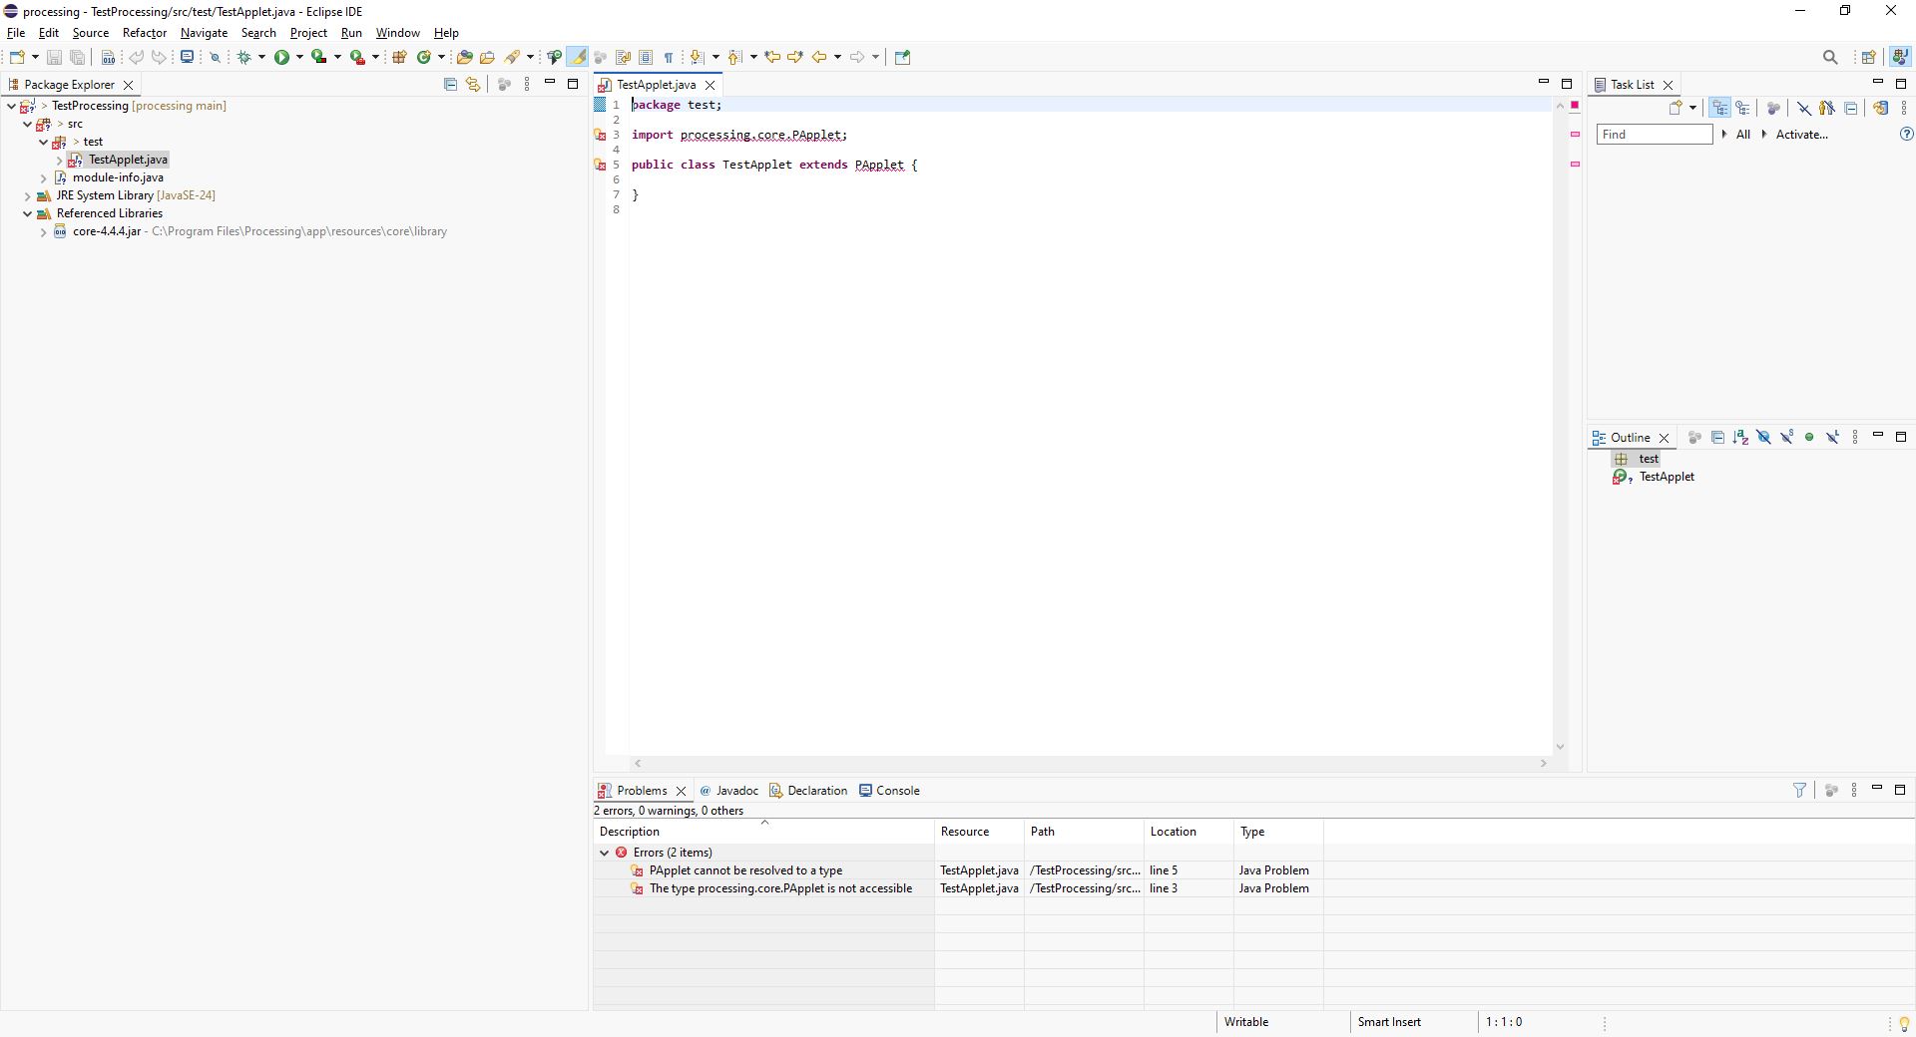This screenshot has height=1037, width=1916.
Task: Click the magnifier Search icon in the top-right toolbar
Action: pos(1830,57)
